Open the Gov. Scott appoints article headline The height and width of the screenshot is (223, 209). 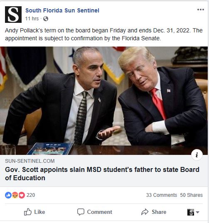point(102,174)
